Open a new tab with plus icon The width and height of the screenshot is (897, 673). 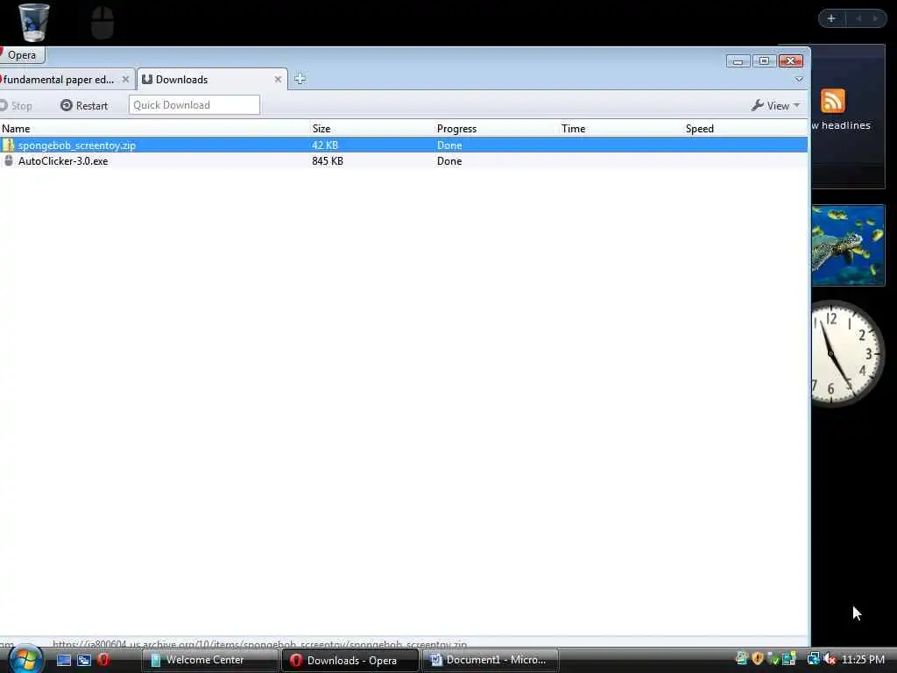[300, 79]
